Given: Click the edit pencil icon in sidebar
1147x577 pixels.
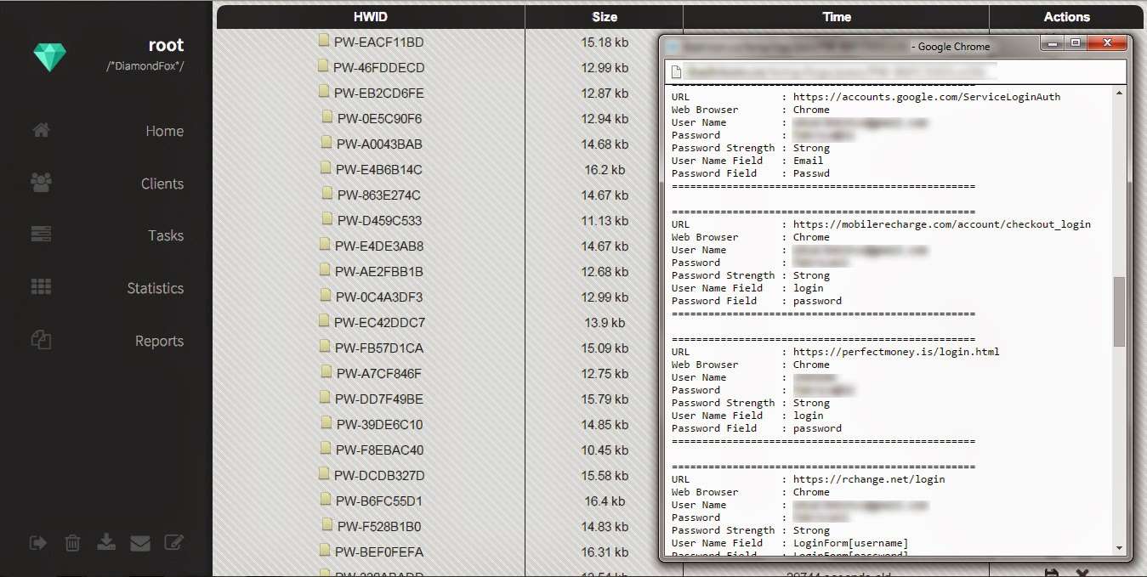Looking at the screenshot, I should pos(173,542).
